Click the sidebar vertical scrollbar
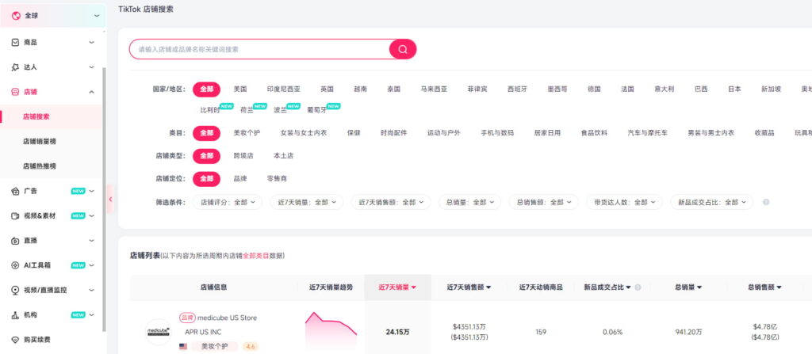Screen dimensions: 812x354 tap(104, 200)
